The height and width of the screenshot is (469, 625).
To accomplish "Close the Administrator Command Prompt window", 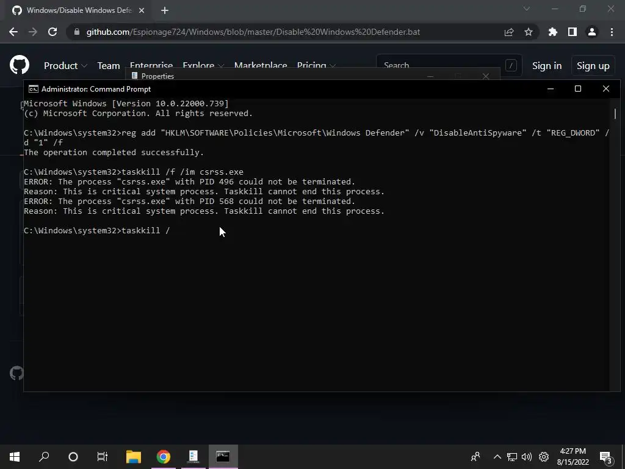I will coord(606,89).
